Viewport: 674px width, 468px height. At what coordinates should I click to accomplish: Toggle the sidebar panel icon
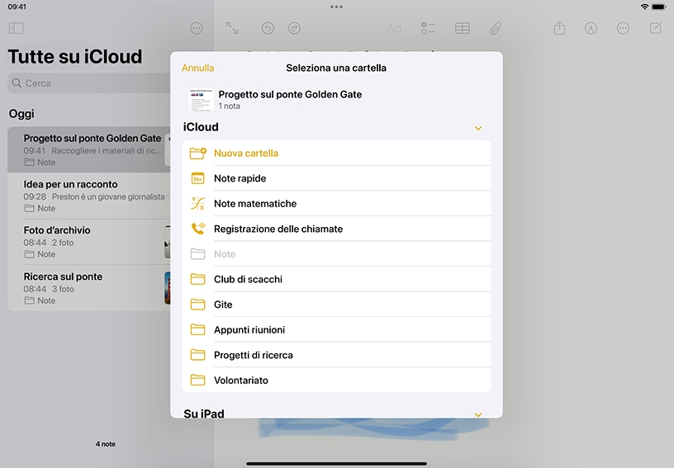16,28
